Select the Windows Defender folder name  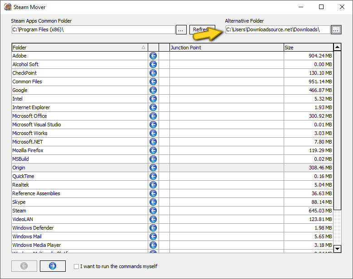(x=33, y=228)
